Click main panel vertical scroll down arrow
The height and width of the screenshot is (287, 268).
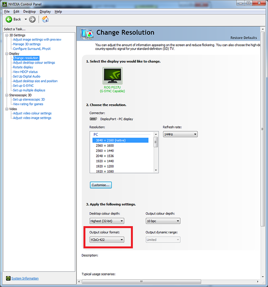(x=263, y=277)
